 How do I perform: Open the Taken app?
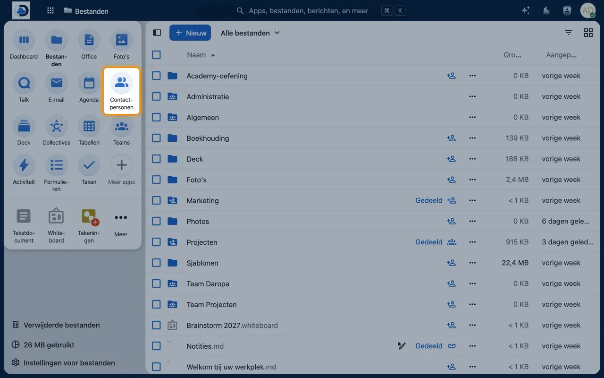[x=89, y=170]
